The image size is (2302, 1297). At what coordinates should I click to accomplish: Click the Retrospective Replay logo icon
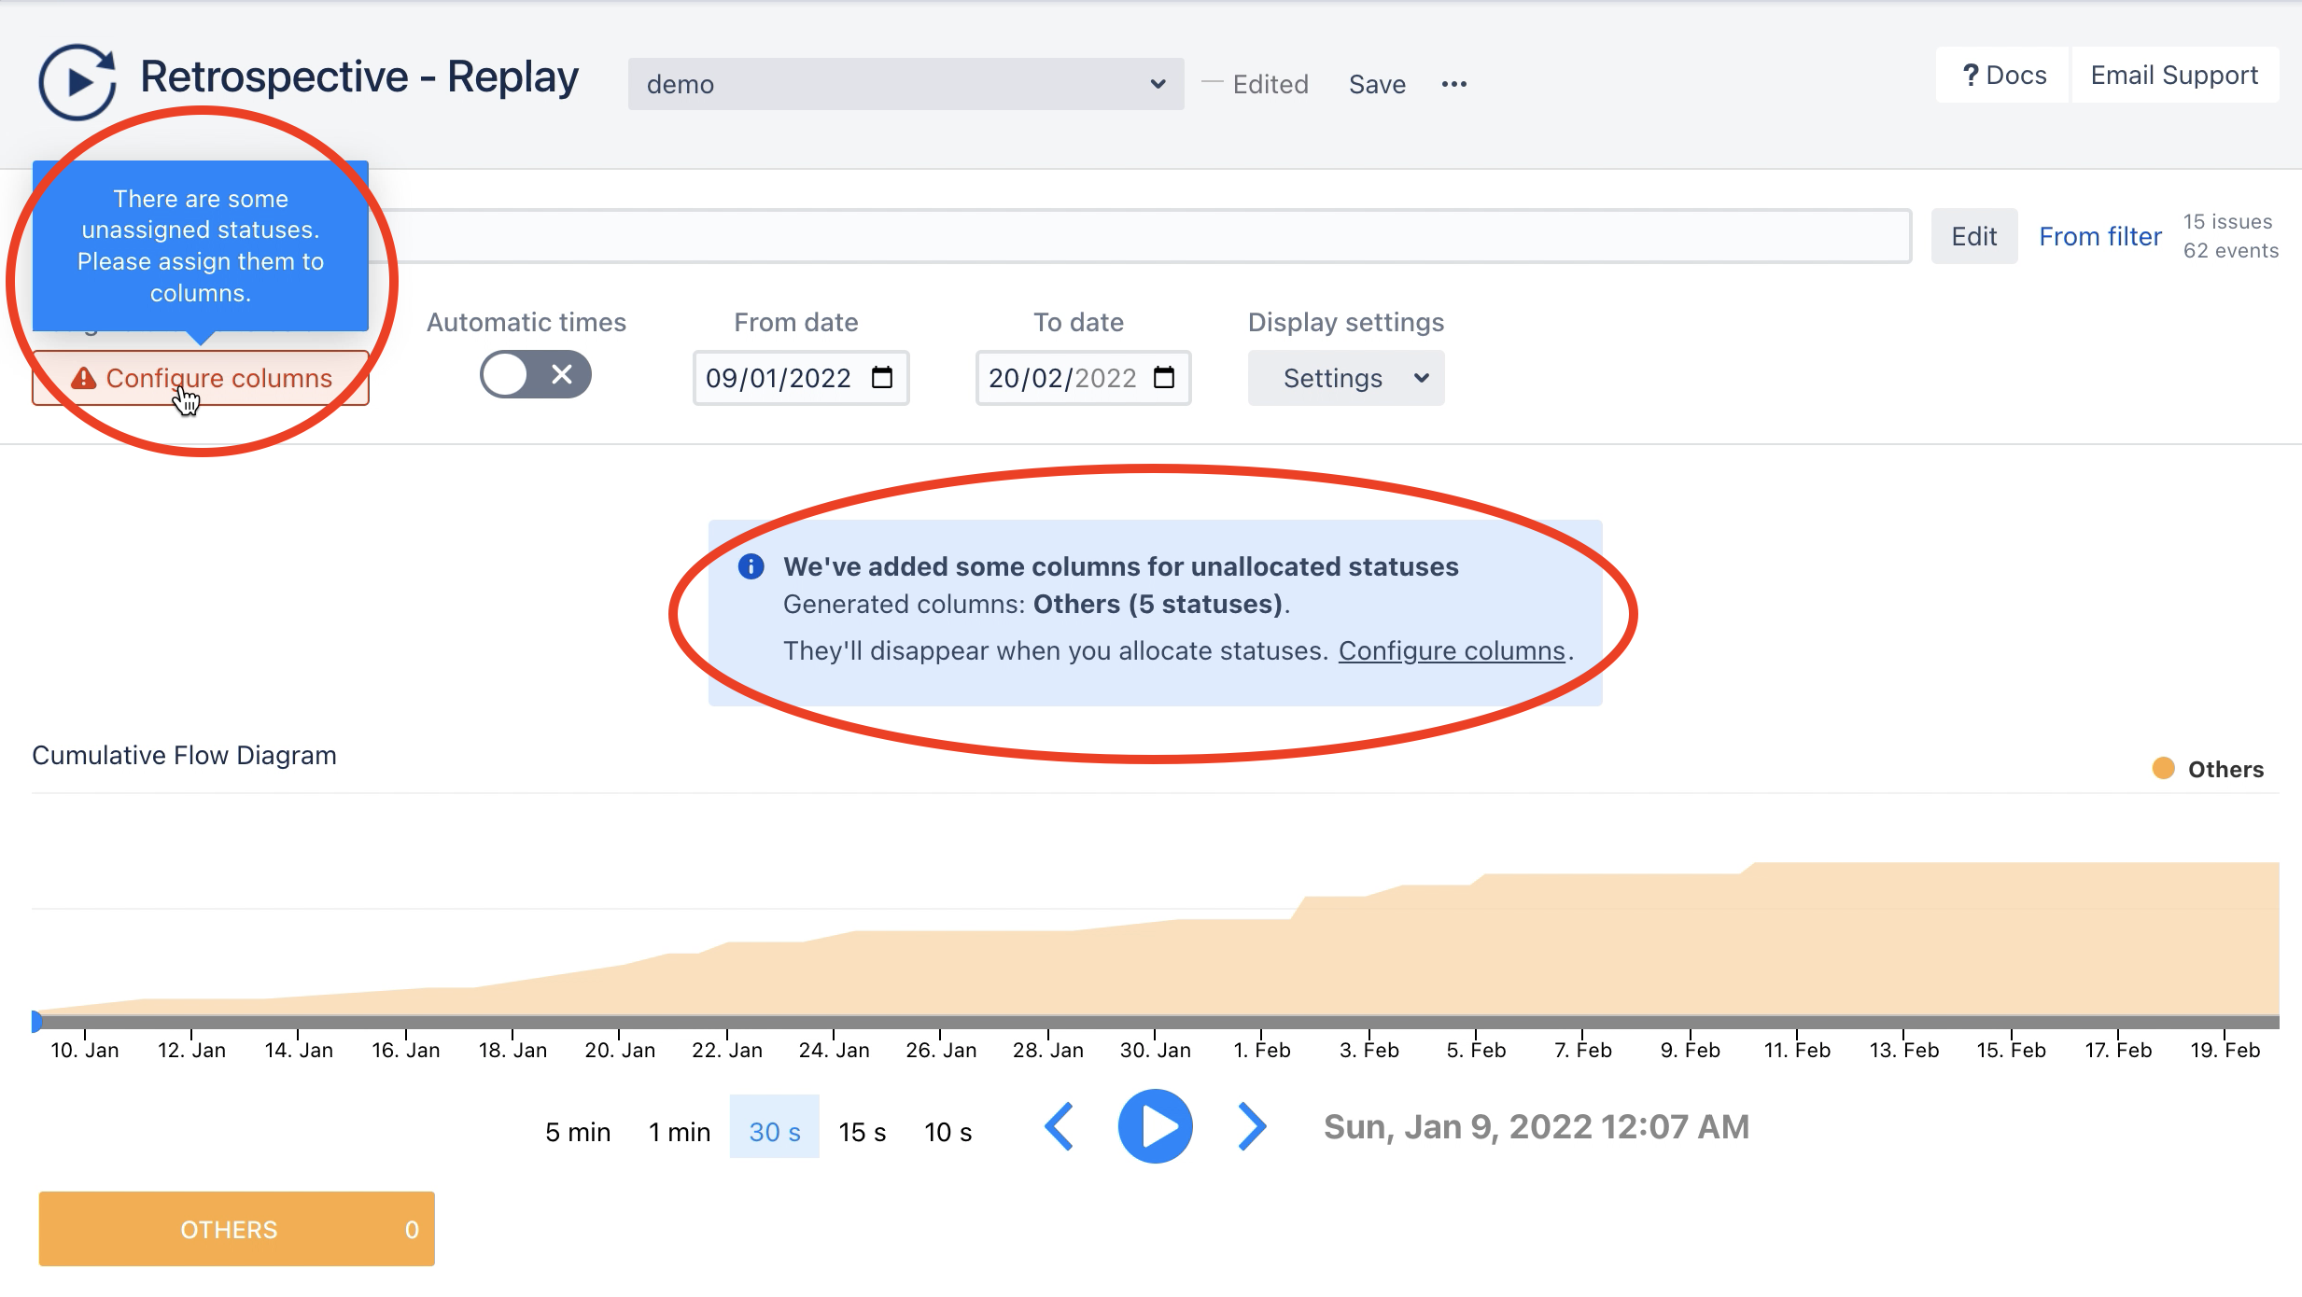(x=77, y=82)
